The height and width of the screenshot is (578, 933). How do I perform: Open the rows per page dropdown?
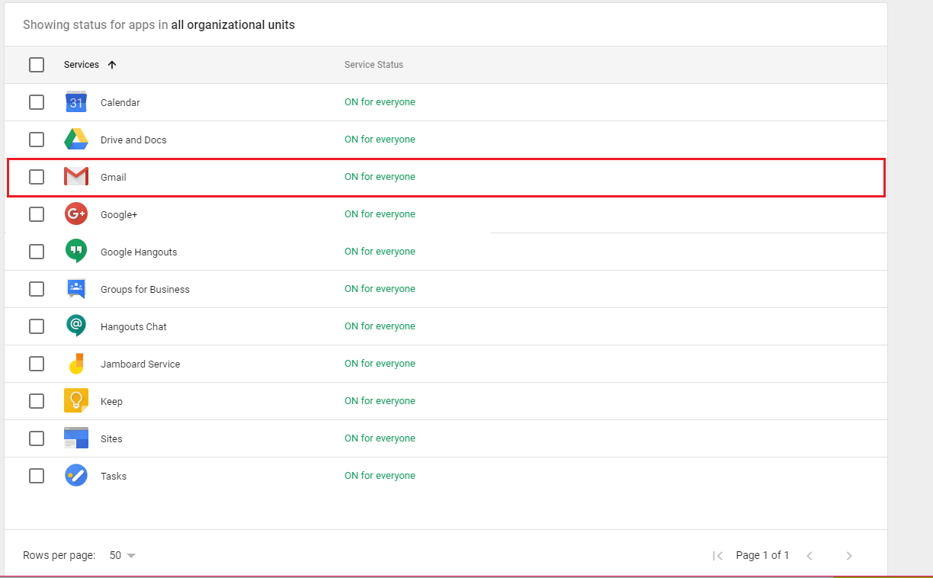point(123,556)
